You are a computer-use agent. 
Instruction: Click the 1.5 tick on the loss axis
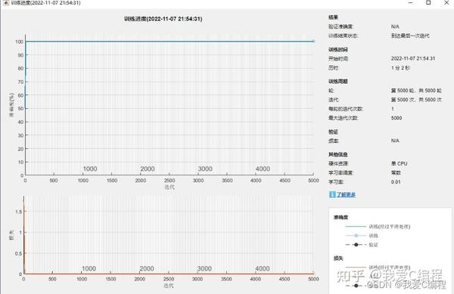[x=18, y=212]
